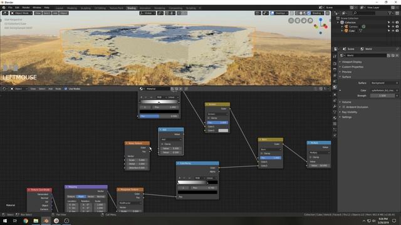This screenshot has height=225, width=401.
Task: Toggle Camera visibility eye in outliner
Action: (393, 26)
